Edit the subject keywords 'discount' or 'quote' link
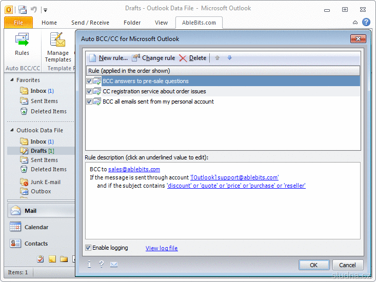Image resolution: width=376 pixels, height=282 pixels. tap(236, 186)
